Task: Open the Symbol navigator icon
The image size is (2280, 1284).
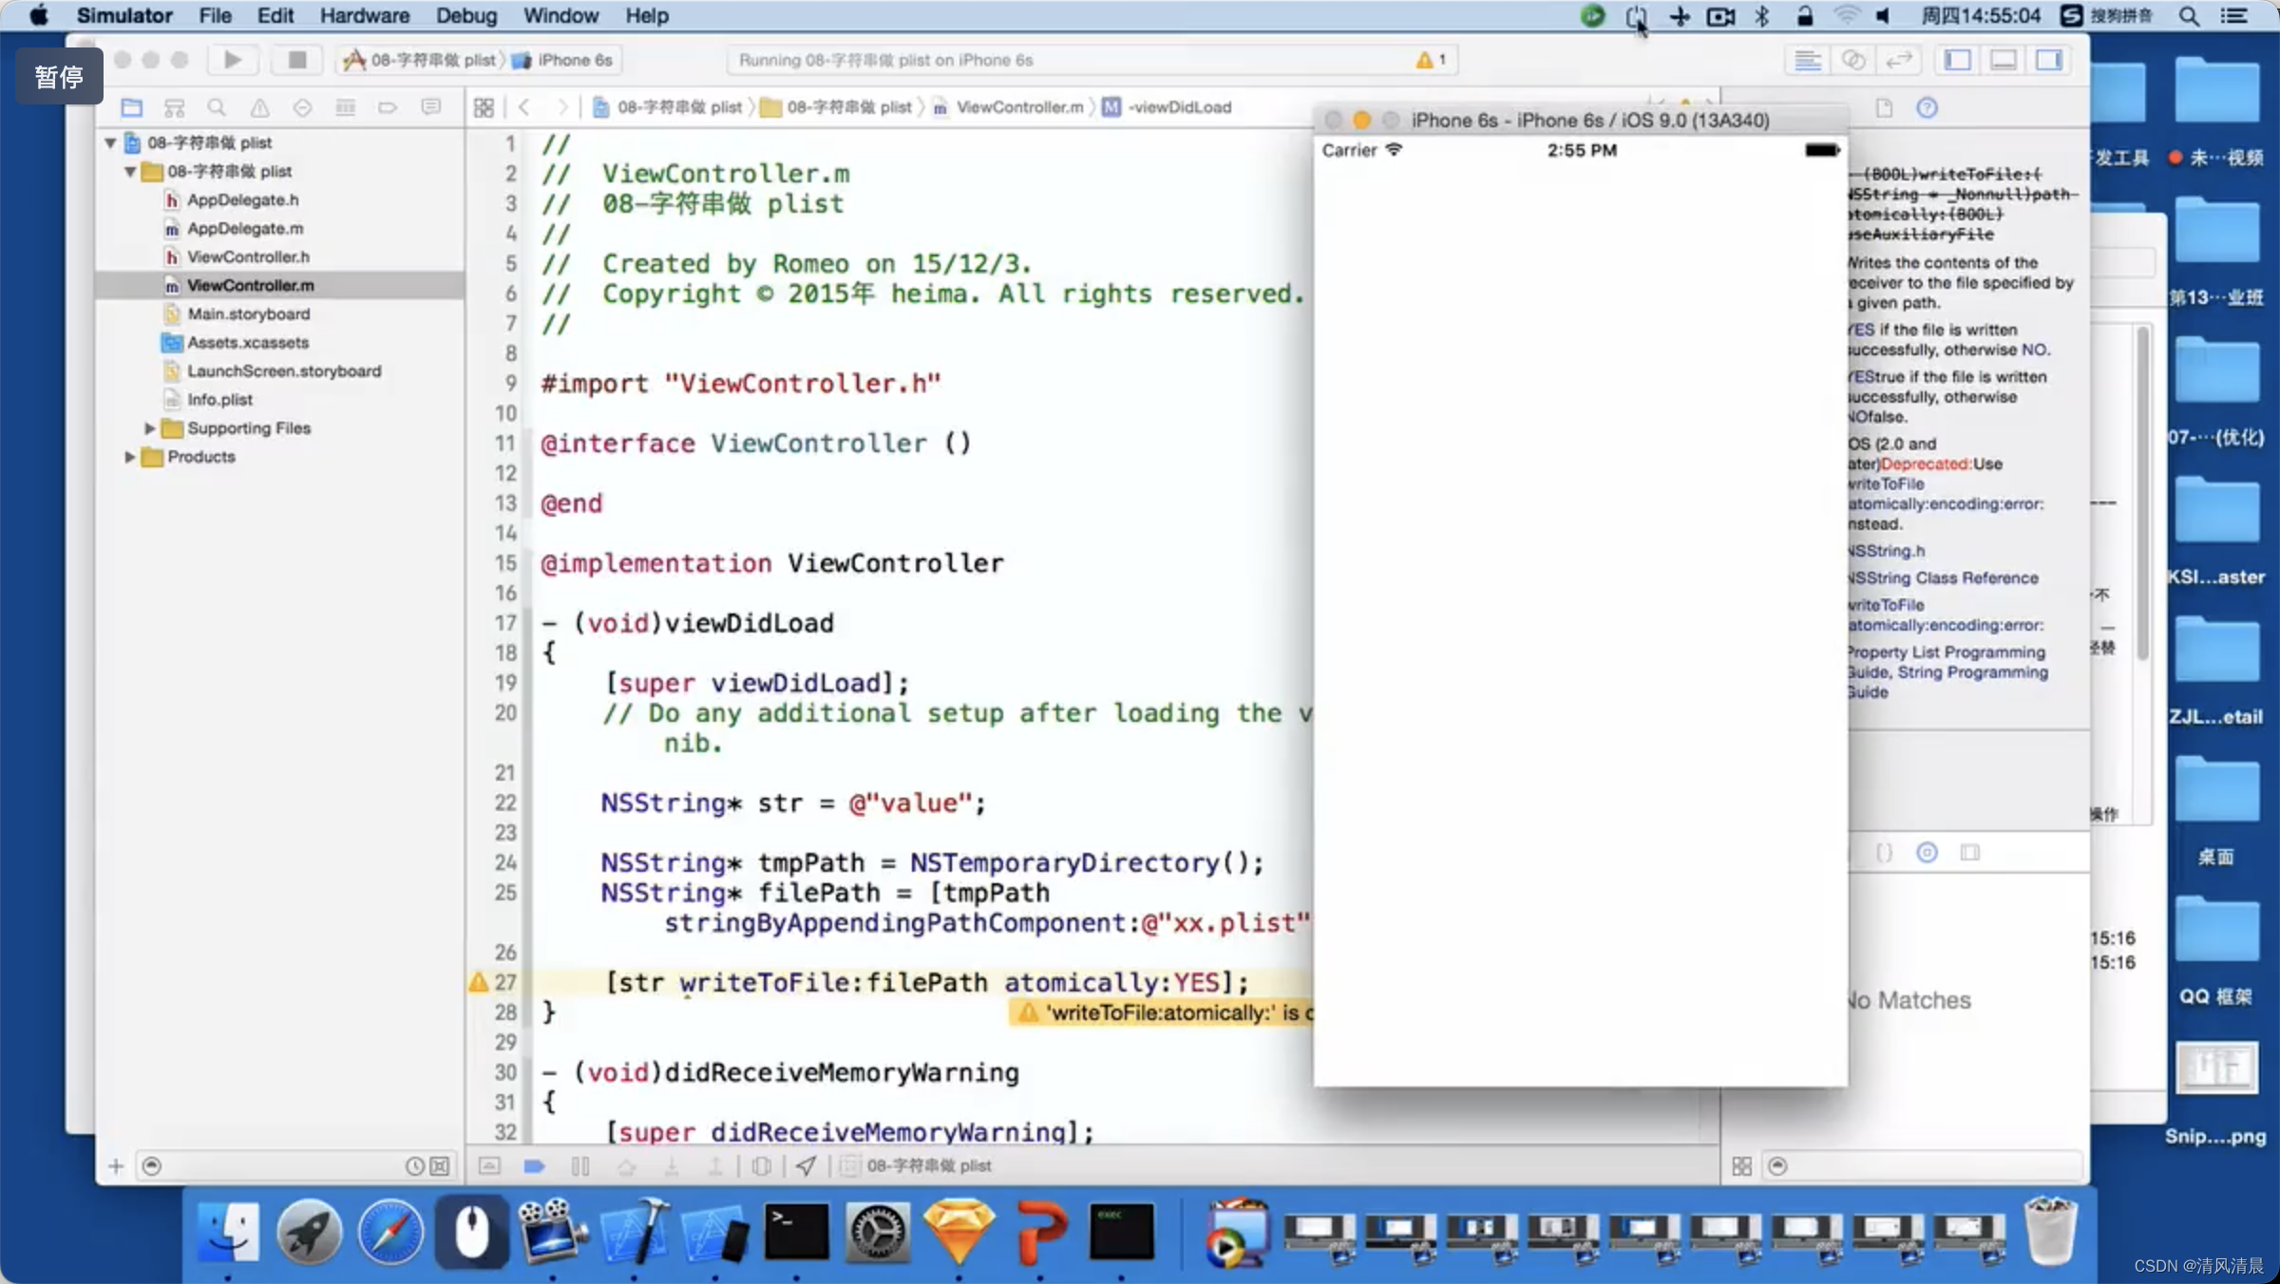Action: (174, 107)
